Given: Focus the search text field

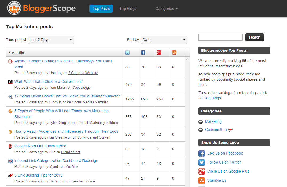Looking at the screenshot, I should pos(221,37).
